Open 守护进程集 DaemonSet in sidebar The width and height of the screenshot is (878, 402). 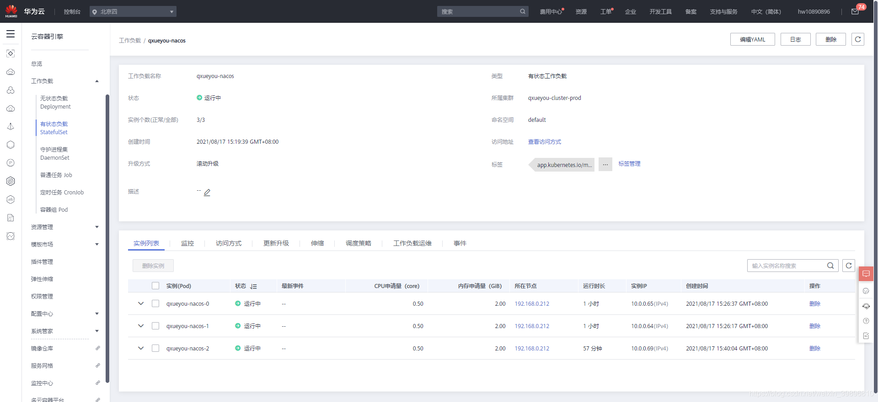tap(55, 153)
